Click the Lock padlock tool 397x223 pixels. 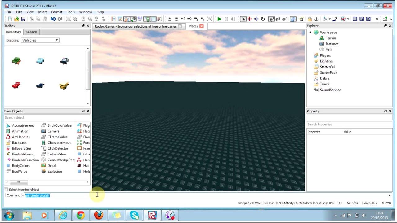(x=309, y=19)
